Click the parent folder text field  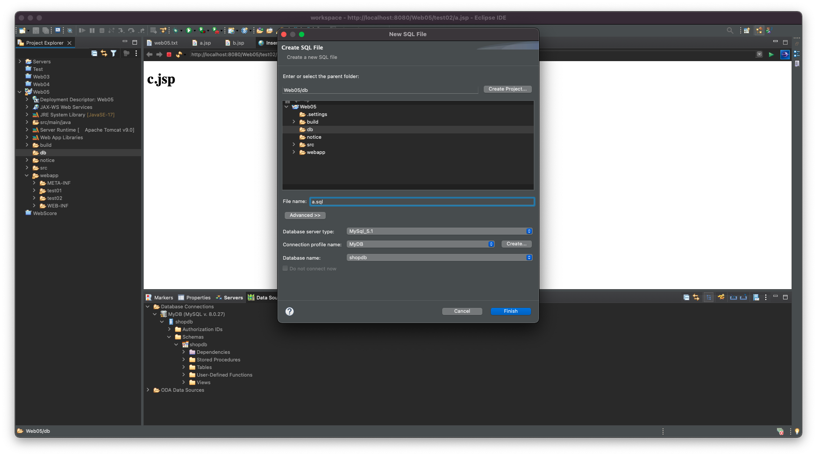(x=380, y=90)
